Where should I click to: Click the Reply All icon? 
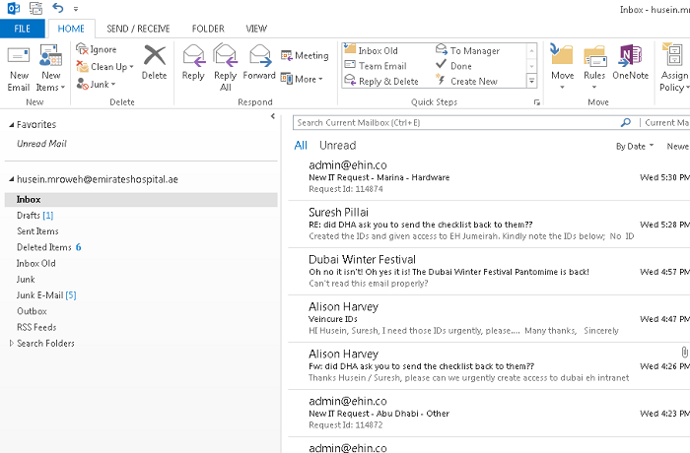tap(225, 55)
